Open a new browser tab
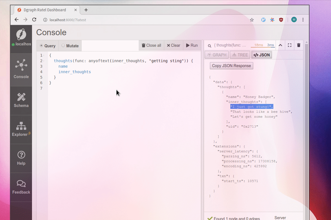Viewport: 331px width, 220px height. [86, 10]
